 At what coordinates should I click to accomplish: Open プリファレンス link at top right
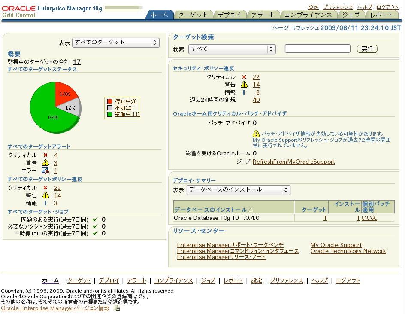click(x=338, y=7)
